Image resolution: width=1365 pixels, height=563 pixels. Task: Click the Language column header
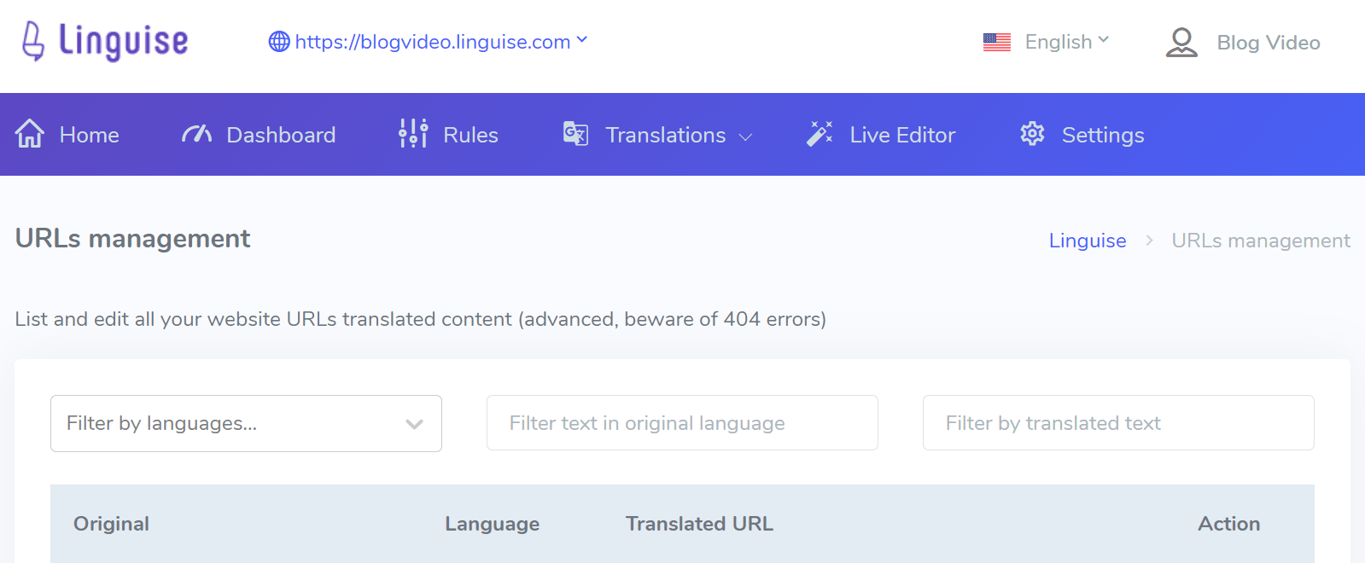(492, 524)
